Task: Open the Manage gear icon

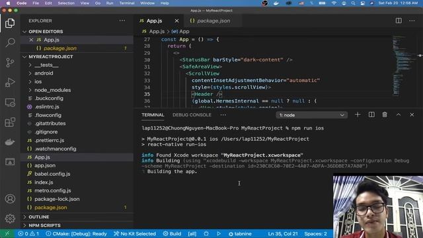Action: click(x=10, y=218)
